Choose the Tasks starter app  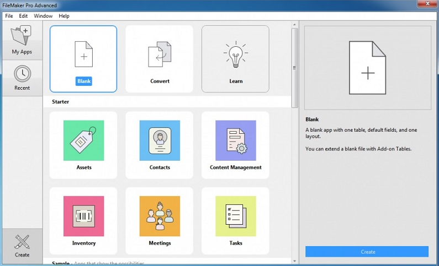(x=235, y=221)
